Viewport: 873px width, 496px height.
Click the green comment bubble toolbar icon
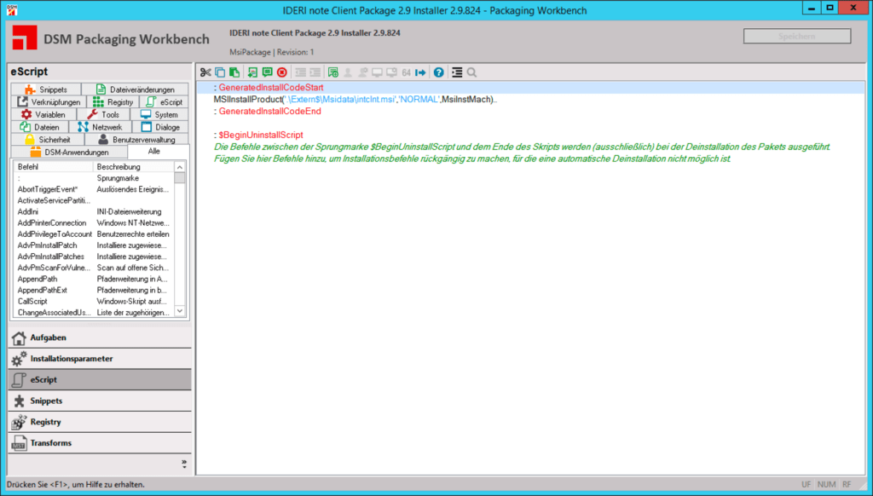coord(267,72)
